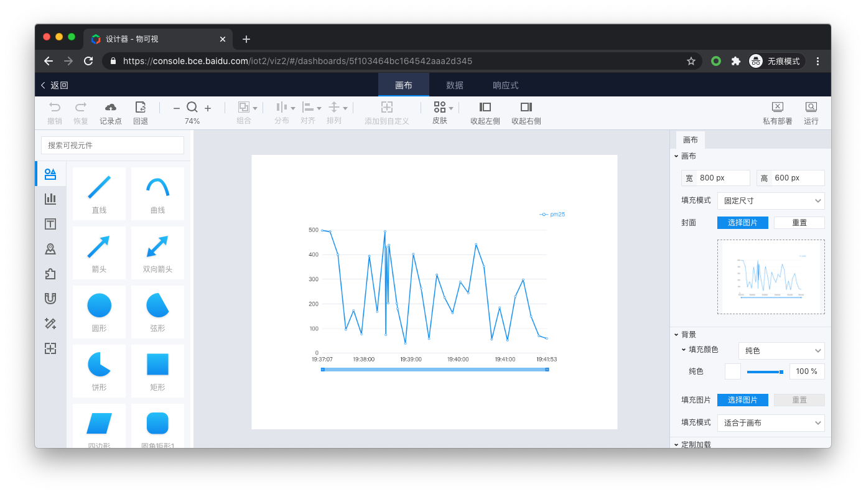Pick the 矩形 rectangle shape
The image size is (866, 494).
(158, 371)
